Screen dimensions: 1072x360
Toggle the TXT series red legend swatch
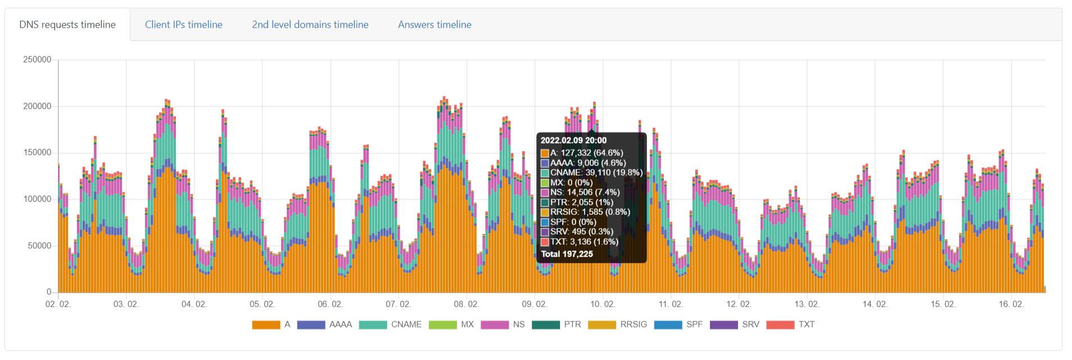click(780, 325)
